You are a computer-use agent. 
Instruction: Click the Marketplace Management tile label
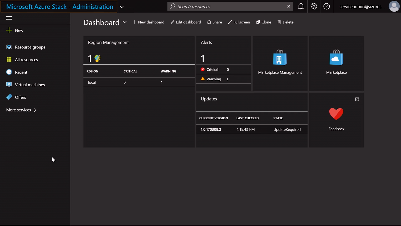[280, 72]
